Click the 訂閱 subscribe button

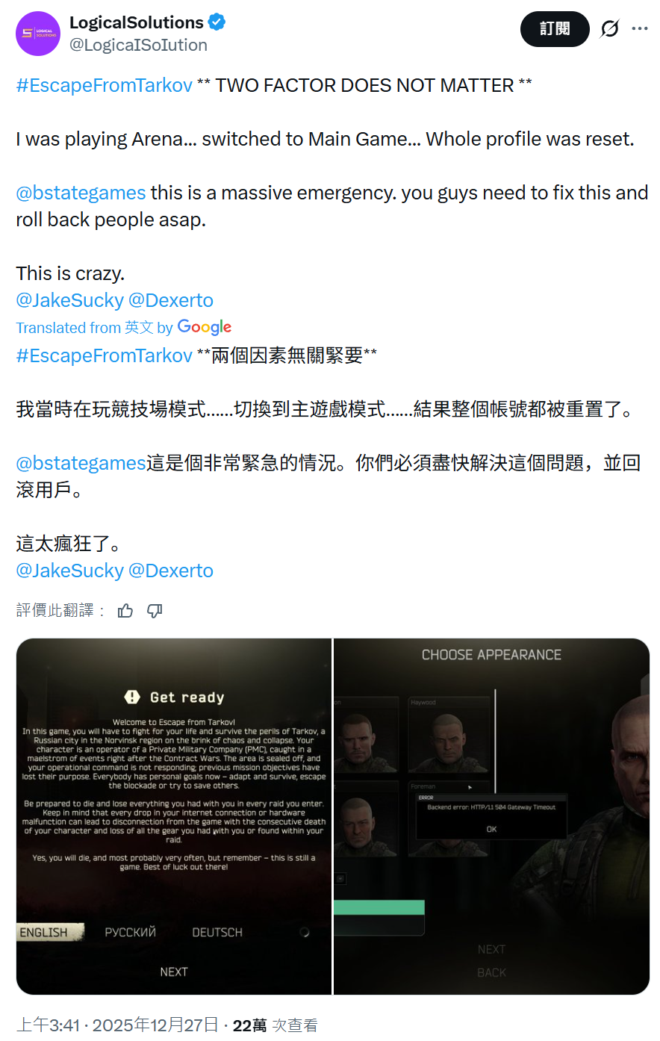[x=555, y=29]
